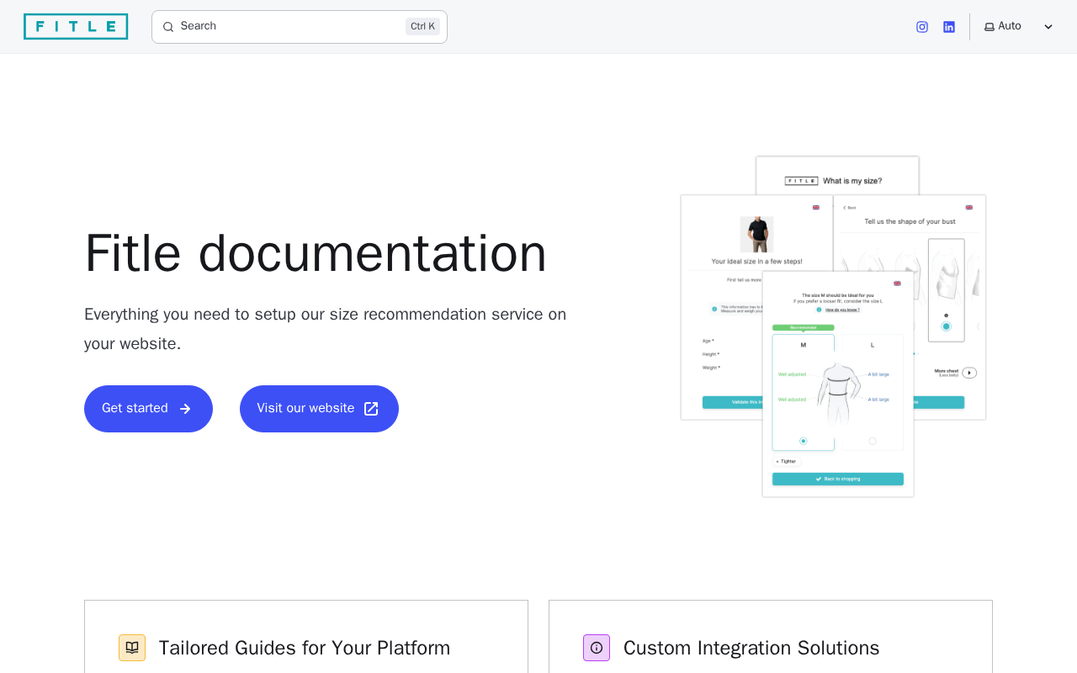The width and height of the screenshot is (1077, 673).
Task: Click the magnifier icon in search bar
Action: pos(168,27)
